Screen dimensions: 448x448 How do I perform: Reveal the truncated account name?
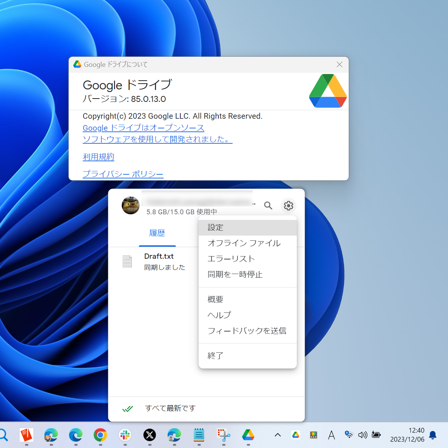point(197,200)
